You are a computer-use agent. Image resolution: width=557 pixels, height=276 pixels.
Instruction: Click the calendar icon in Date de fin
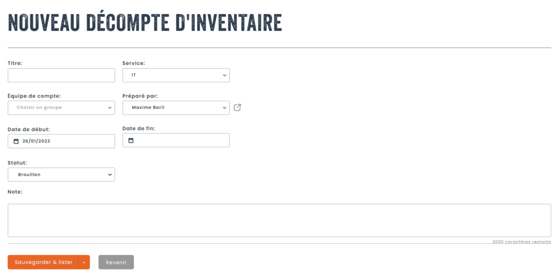[131, 141]
